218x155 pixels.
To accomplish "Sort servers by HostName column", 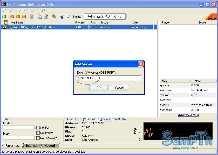I will coord(40,22).
